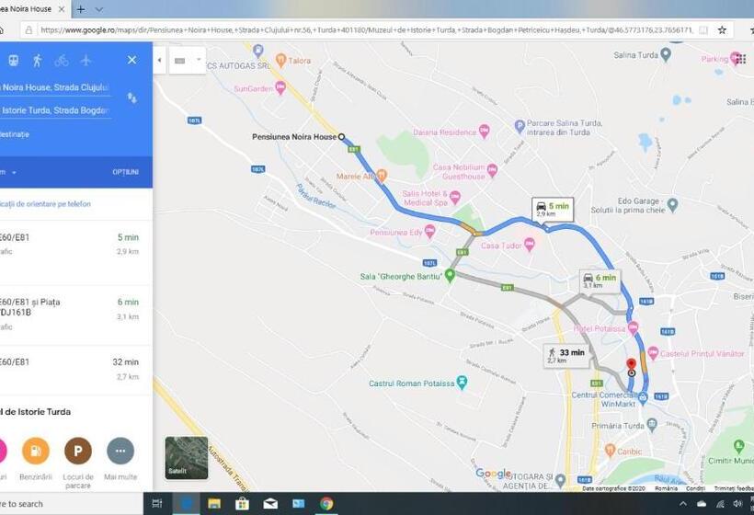Select the cycling travel mode icon
754x515 pixels.
[62, 61]
